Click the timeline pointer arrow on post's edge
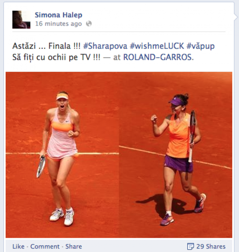This screenshot has height=252, width=239. (236, 17)
